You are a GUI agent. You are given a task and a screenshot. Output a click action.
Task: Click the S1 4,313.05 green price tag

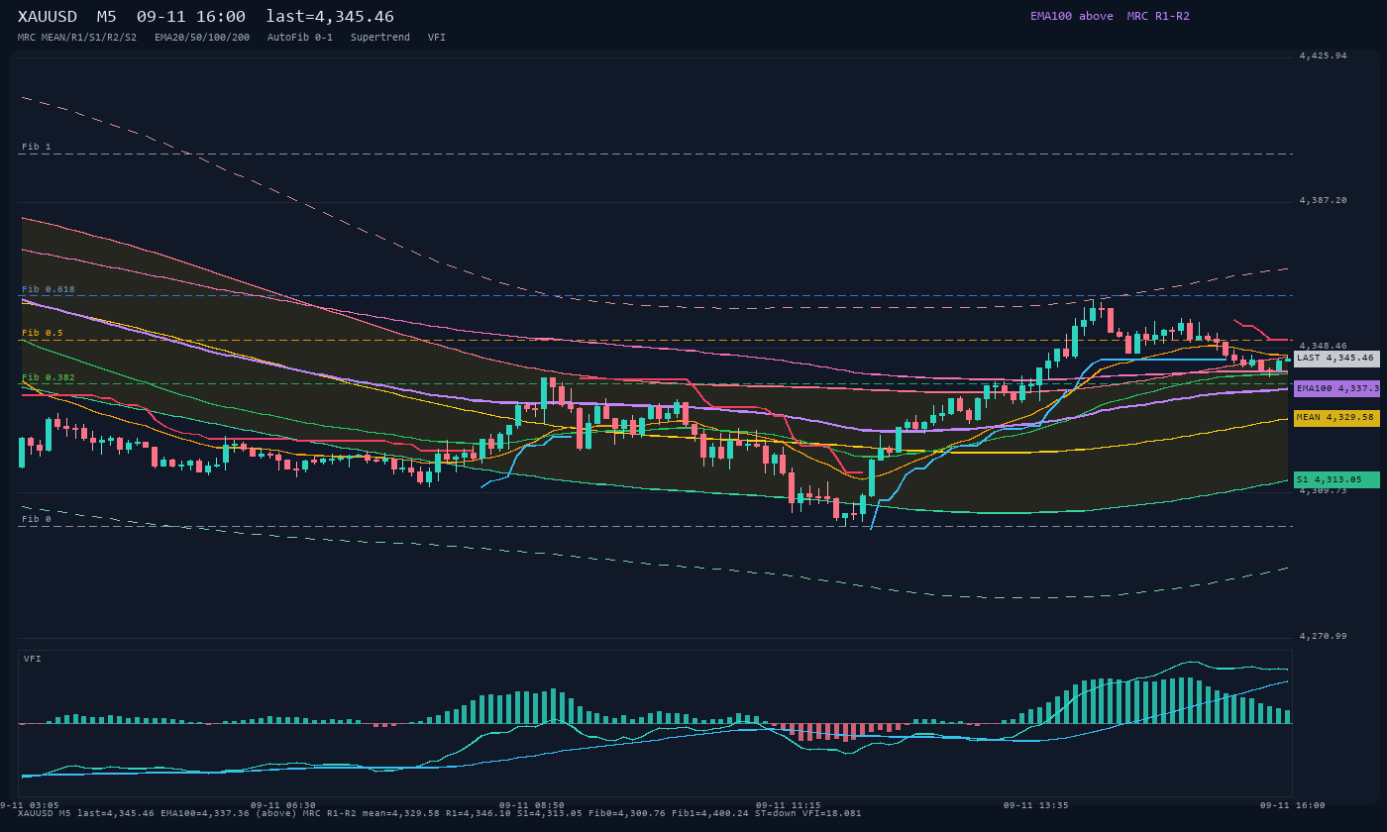(x=1336, y=479)
